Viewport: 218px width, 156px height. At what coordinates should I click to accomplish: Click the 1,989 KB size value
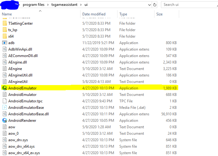[x=170, y=88]
